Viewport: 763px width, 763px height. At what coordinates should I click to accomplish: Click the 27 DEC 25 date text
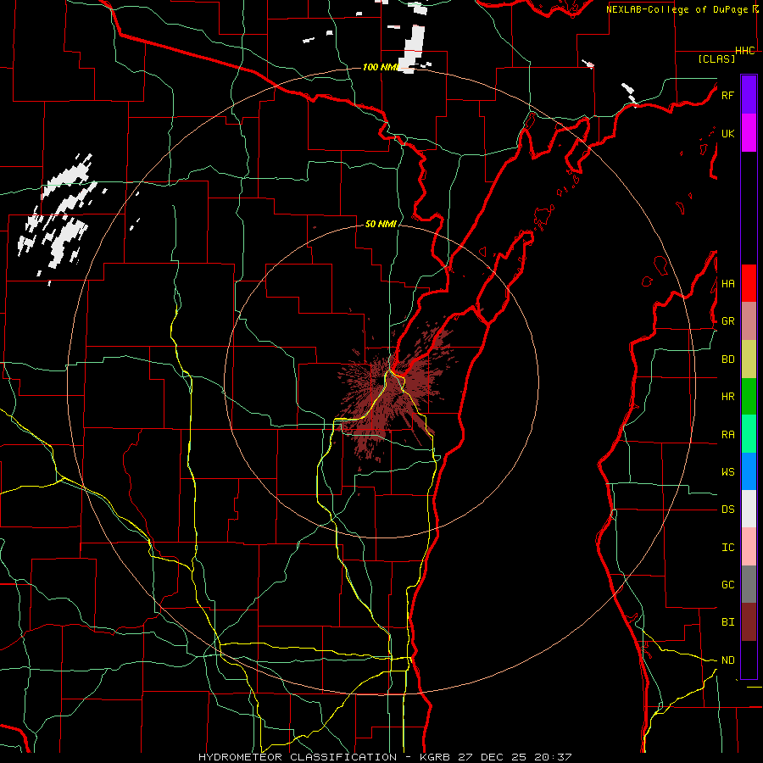tap(493, 757)
